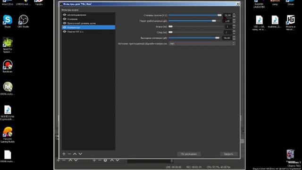Open Skype desktop shortcut
Viewport: 302px width, 170px height.
click(8, 21)
